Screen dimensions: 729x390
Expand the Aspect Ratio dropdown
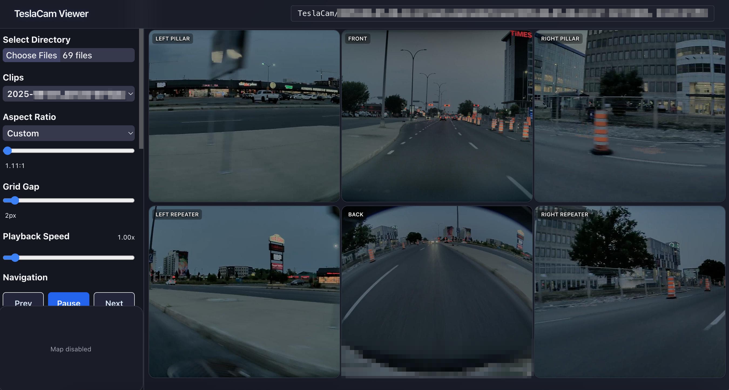69,133
